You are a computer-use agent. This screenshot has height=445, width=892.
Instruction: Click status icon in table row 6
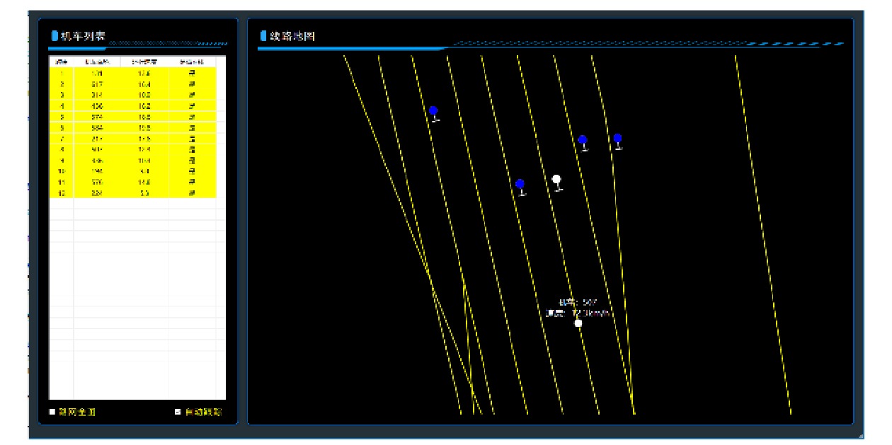(191, 127)
